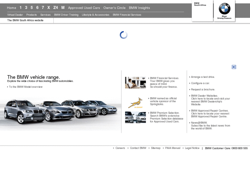Open Services submenu
This screenshot has height=187, width=250.
[x=45, y=15]
